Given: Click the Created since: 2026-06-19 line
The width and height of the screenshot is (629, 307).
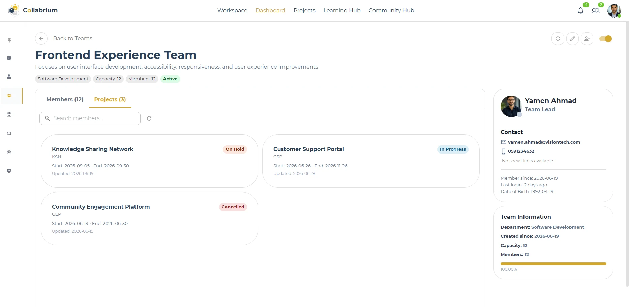Looking at the screenshot, I should pos(530,236).
